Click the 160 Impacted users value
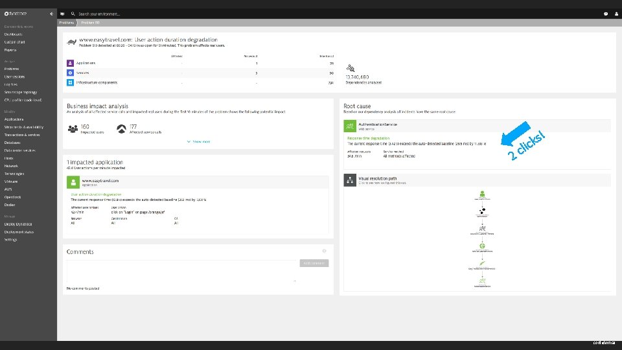 coord(85,126)
